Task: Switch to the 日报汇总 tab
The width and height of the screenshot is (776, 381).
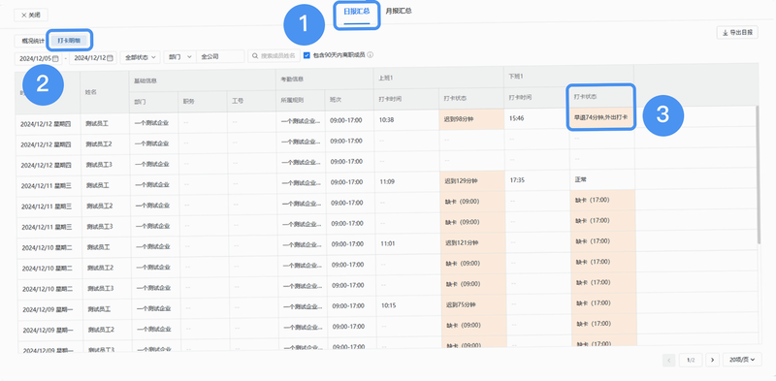Action: pos(357,11)
